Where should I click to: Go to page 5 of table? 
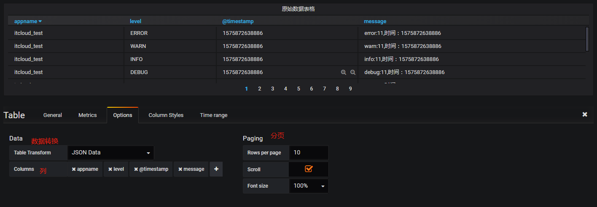click(298, 89)
